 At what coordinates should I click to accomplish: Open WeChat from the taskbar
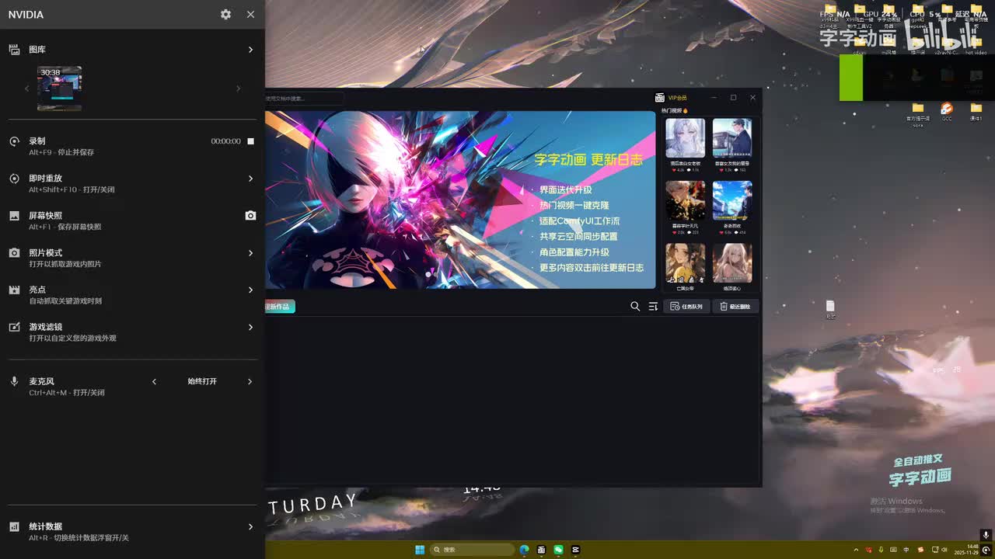(x=558, y=550)
